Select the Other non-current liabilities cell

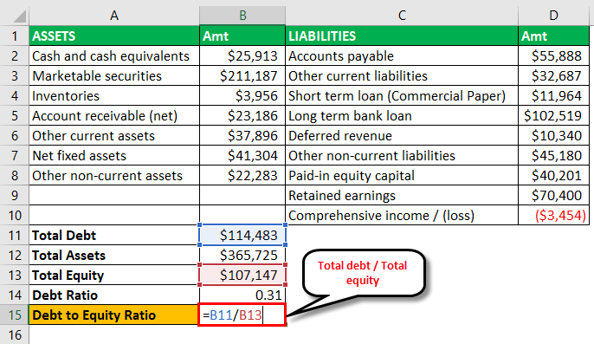[x=402, y=155]
